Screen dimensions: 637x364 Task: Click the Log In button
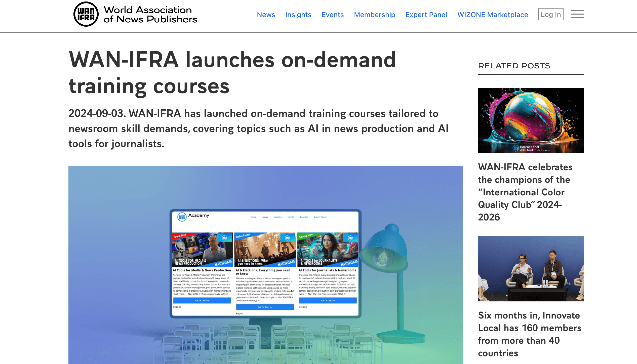point(551,14)
